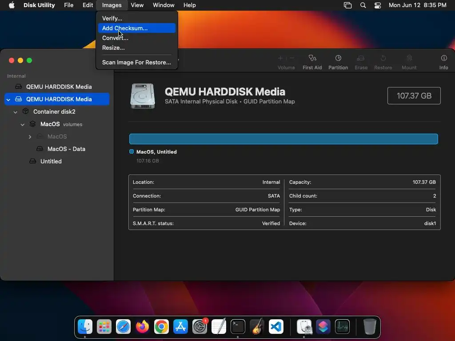The height and width of the screenshot is (341, 455).
Task: Open Activity Monitor from the Dock
Action: click(343, 326)
